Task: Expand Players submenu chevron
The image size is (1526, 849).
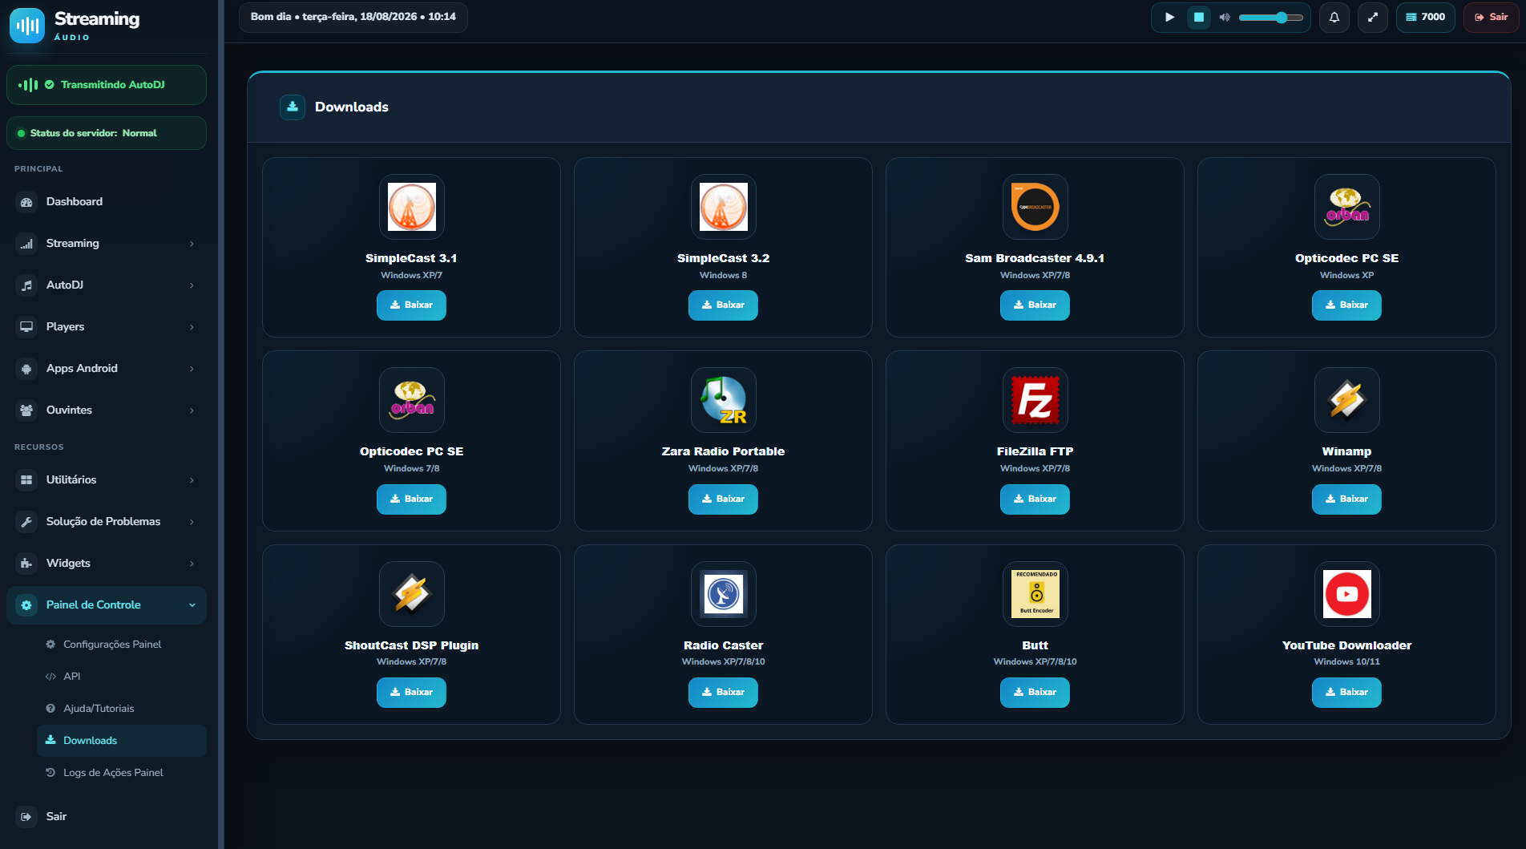Action: (x=192, y=327)
